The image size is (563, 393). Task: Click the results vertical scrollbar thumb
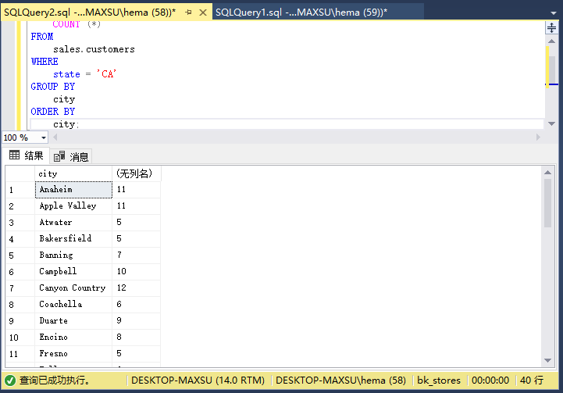pos(547,203)
